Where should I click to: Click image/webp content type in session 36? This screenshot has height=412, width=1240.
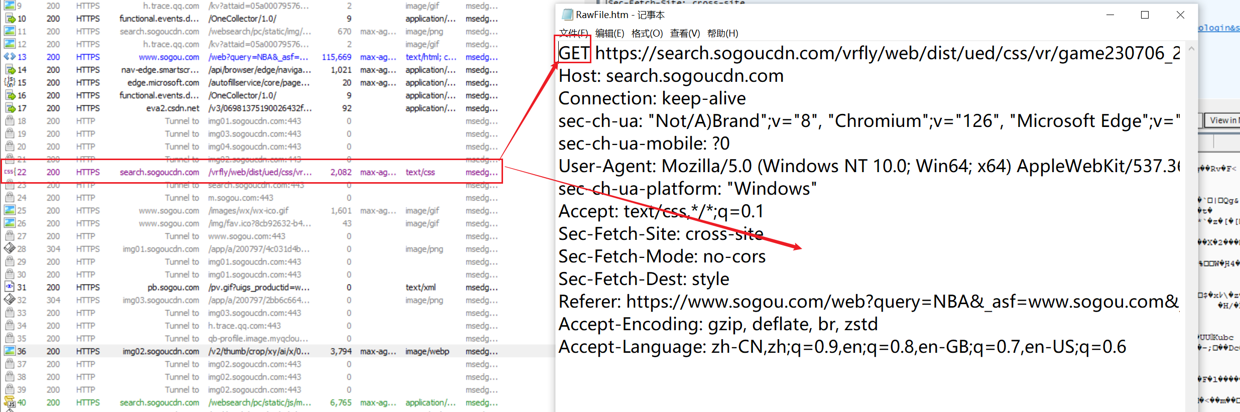pos(427,351)
